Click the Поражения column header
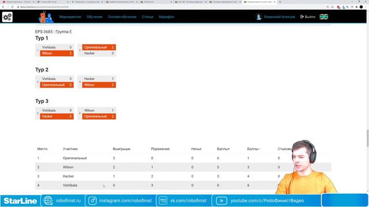This screenshot has width=369, height=207. (160, 149)
